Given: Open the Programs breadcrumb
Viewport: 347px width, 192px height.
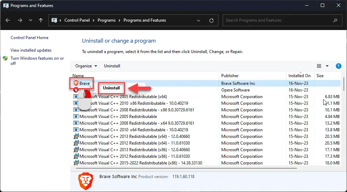Looking at the screenshot, I should tap(106, 20).
